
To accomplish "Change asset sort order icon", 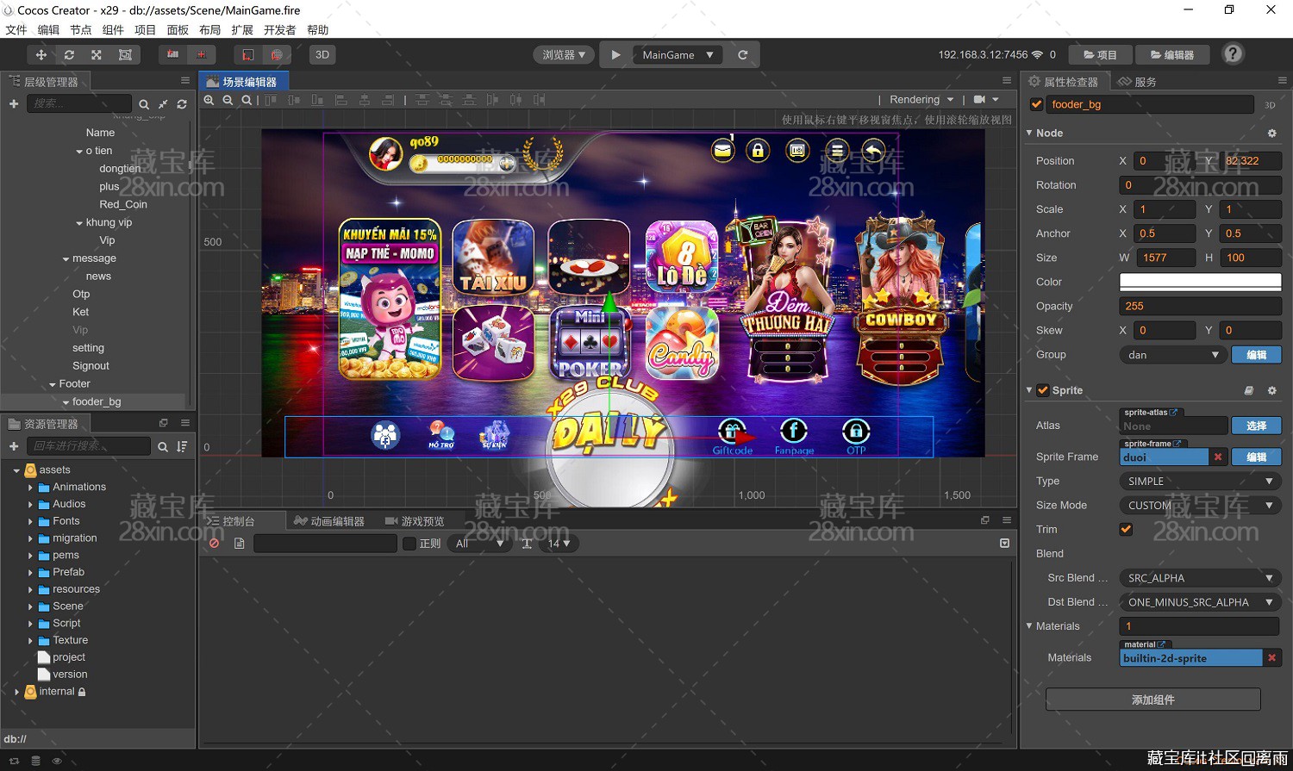I will click(x=182, y=446).
